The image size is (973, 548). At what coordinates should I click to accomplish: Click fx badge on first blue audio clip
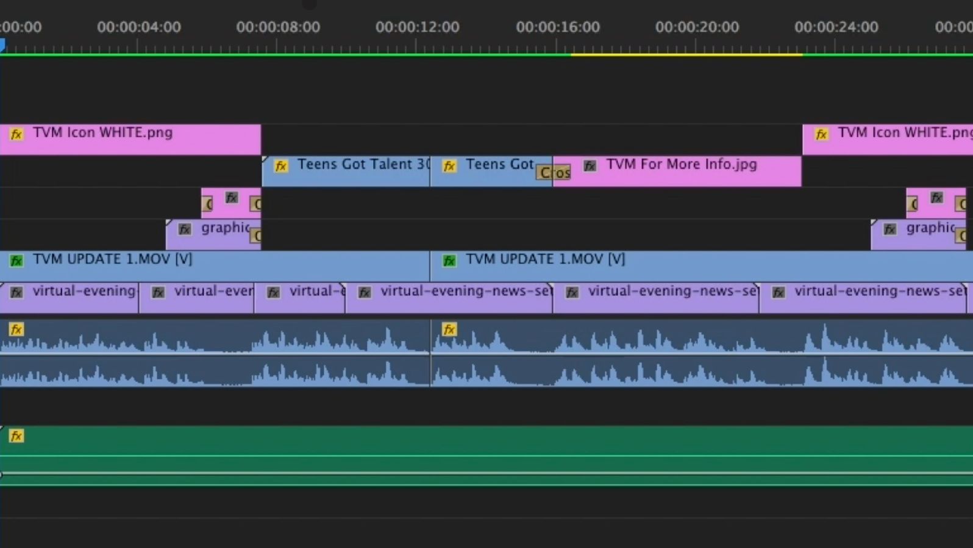pyautogui.click(x=16, y=330)
